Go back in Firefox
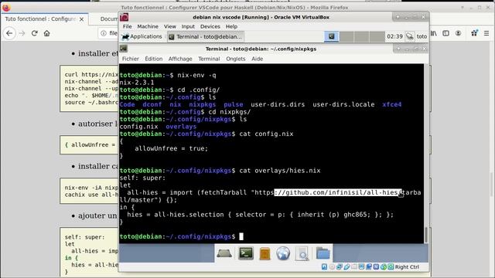This screenshot has height=278, width=495. [9, 33]
